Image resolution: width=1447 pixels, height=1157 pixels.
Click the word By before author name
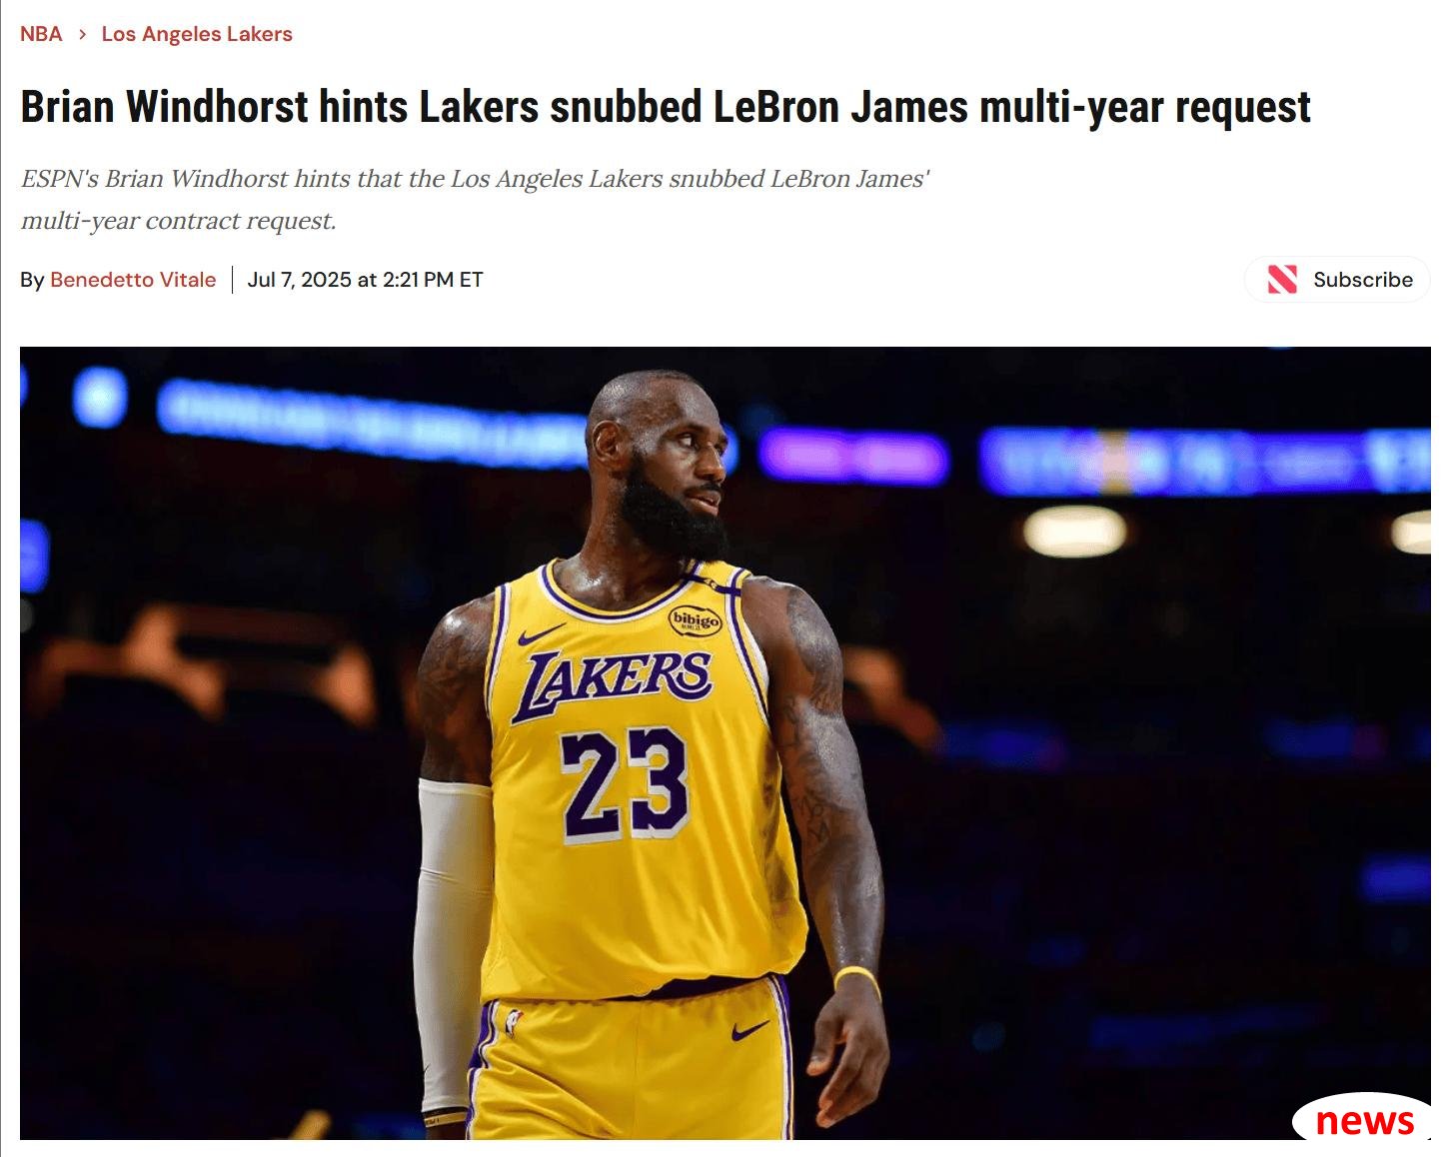pos(32,280)
